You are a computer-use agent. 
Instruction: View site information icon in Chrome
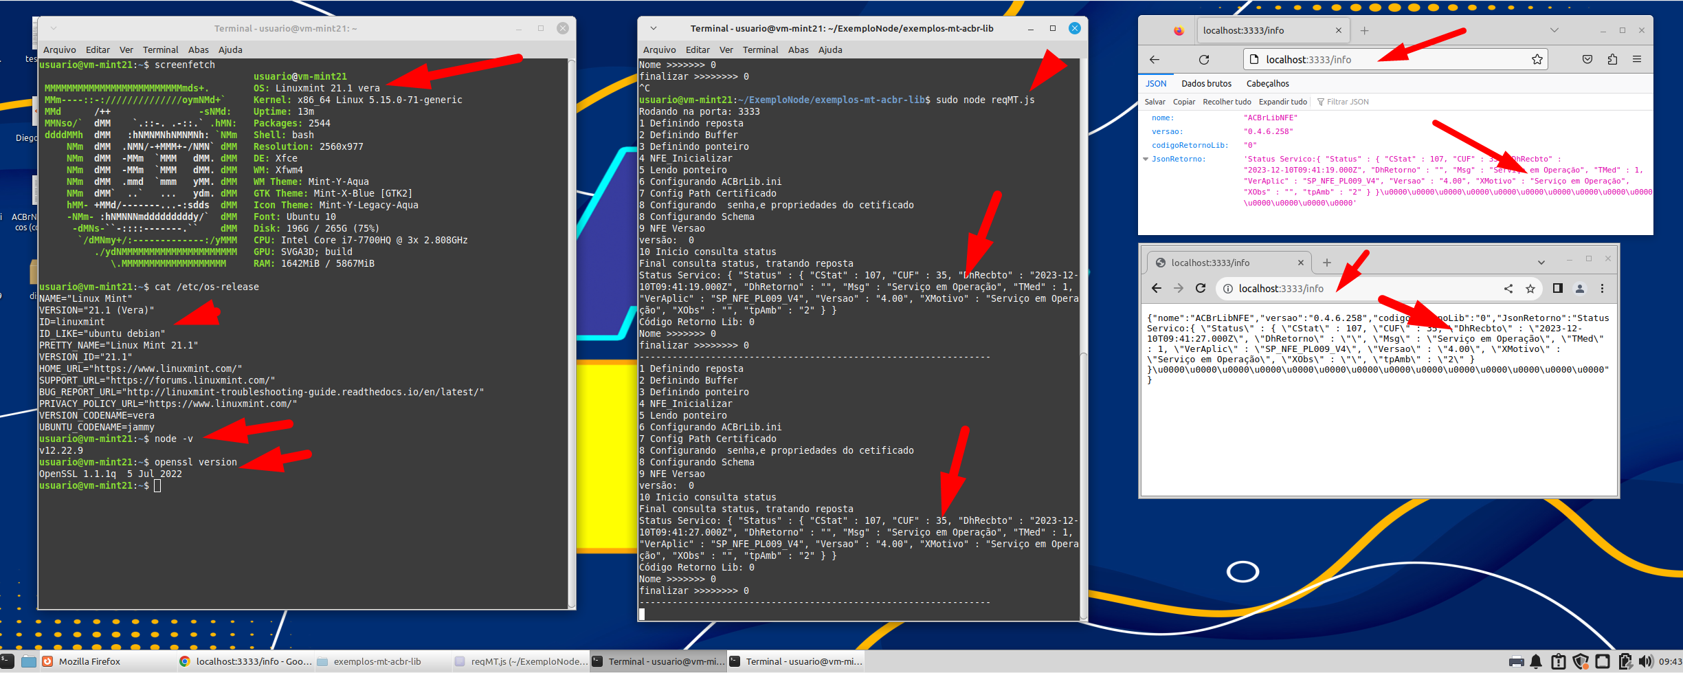coord(1227,289)
